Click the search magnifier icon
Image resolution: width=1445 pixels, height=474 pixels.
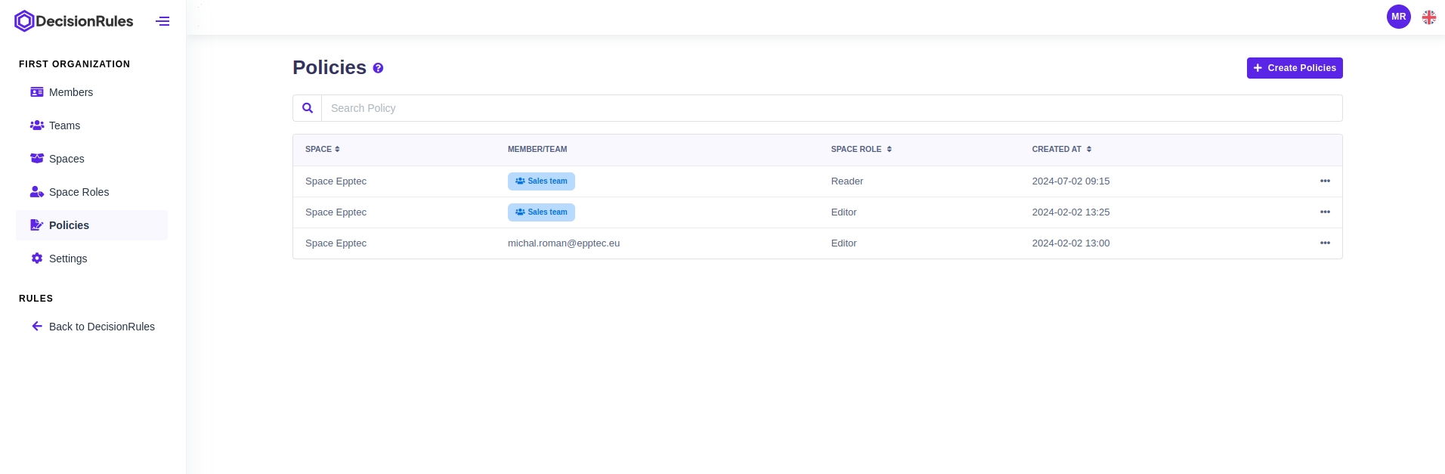(x=308, y=108)
